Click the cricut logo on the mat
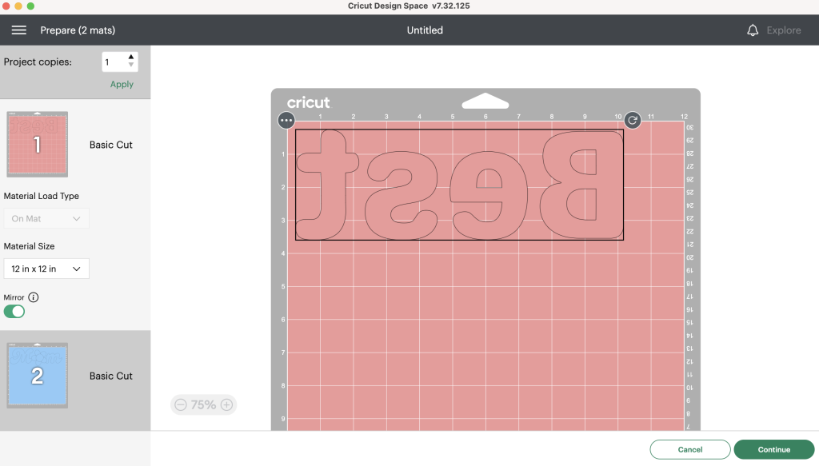The height and width of the screenshot is (466, 819). tap(308, 102)
